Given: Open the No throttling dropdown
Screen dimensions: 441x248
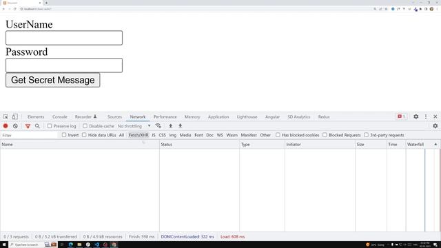Looking at the screenshot, I should 134,126.
